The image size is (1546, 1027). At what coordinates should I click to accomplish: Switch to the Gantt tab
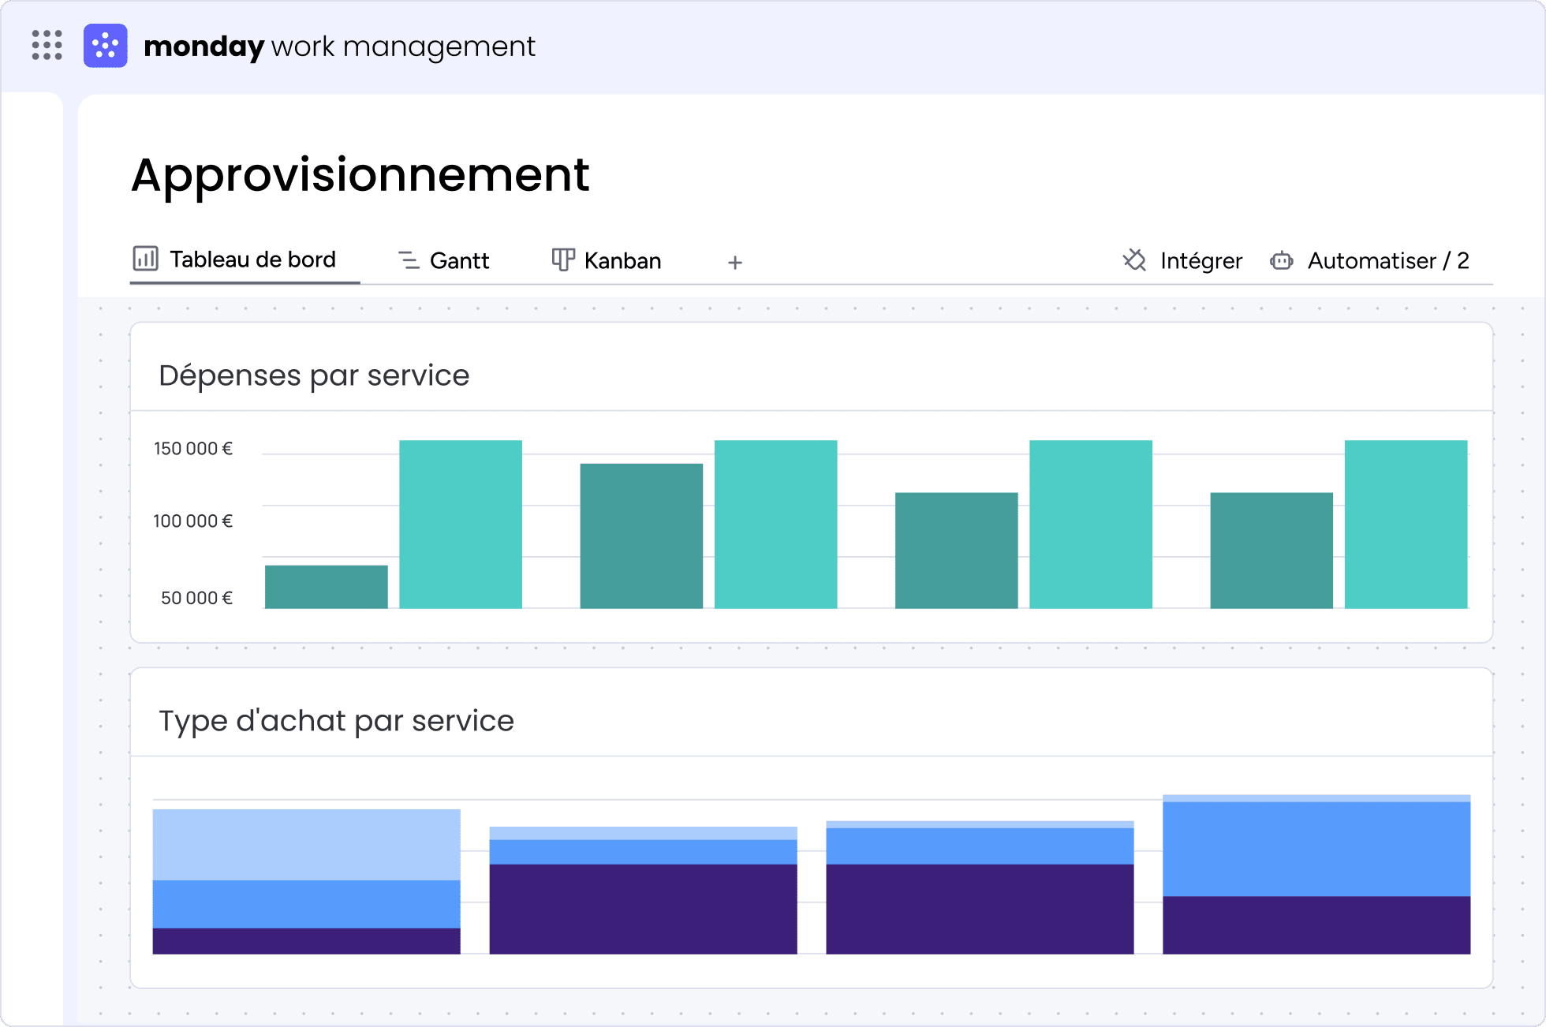tap(444, 260)
